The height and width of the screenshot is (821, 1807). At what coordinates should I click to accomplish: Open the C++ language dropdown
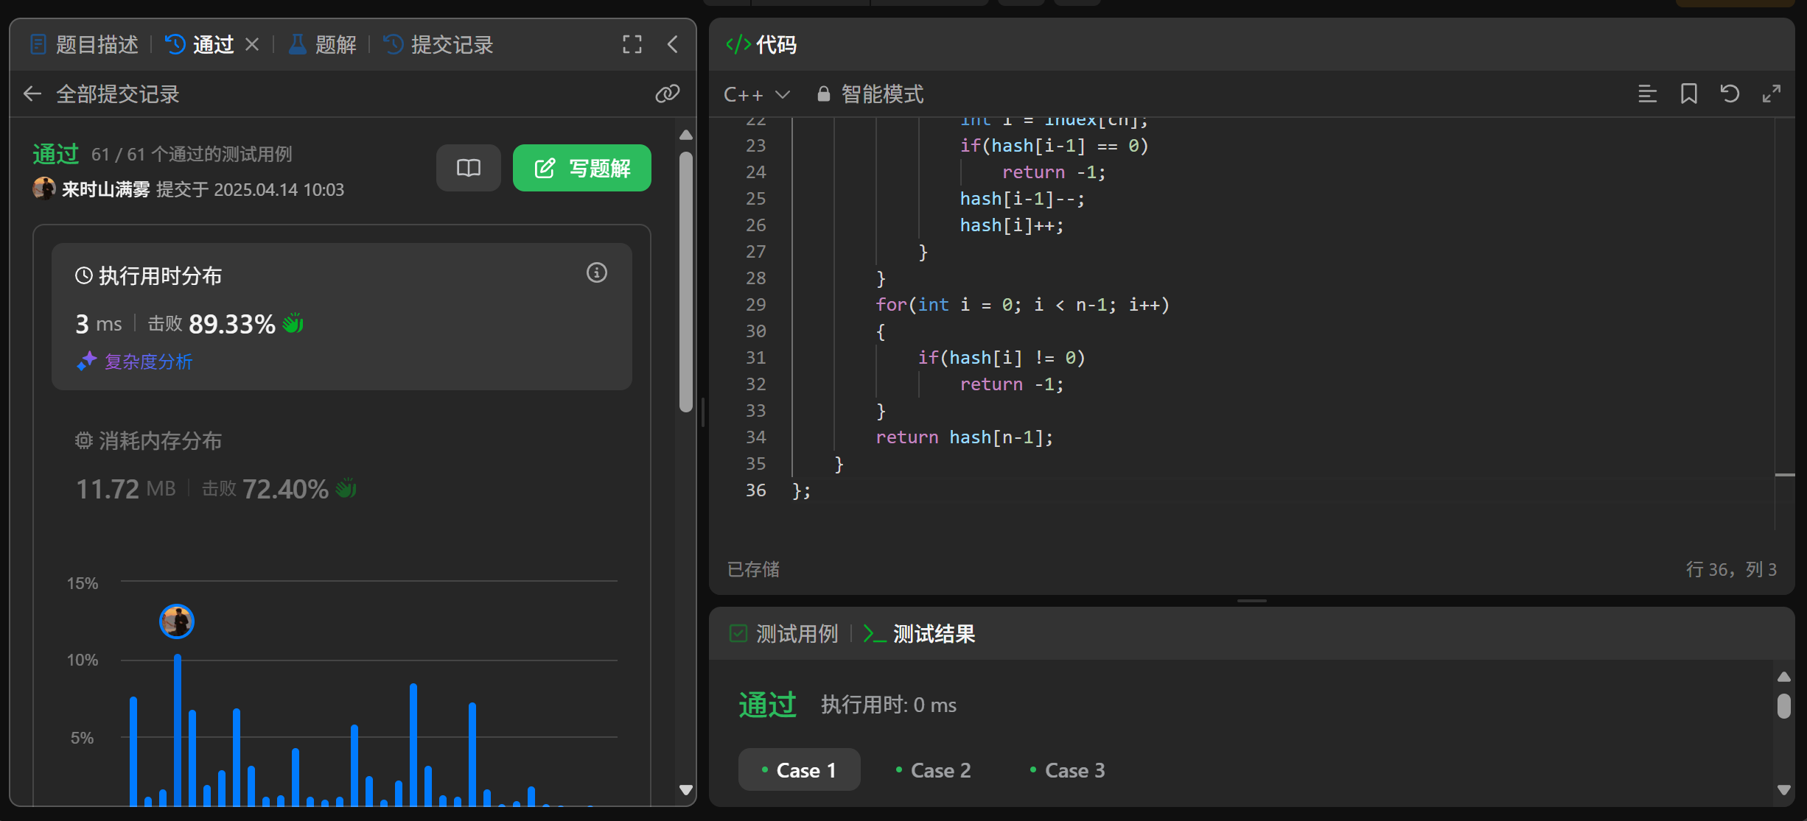(x=756, y=94)
